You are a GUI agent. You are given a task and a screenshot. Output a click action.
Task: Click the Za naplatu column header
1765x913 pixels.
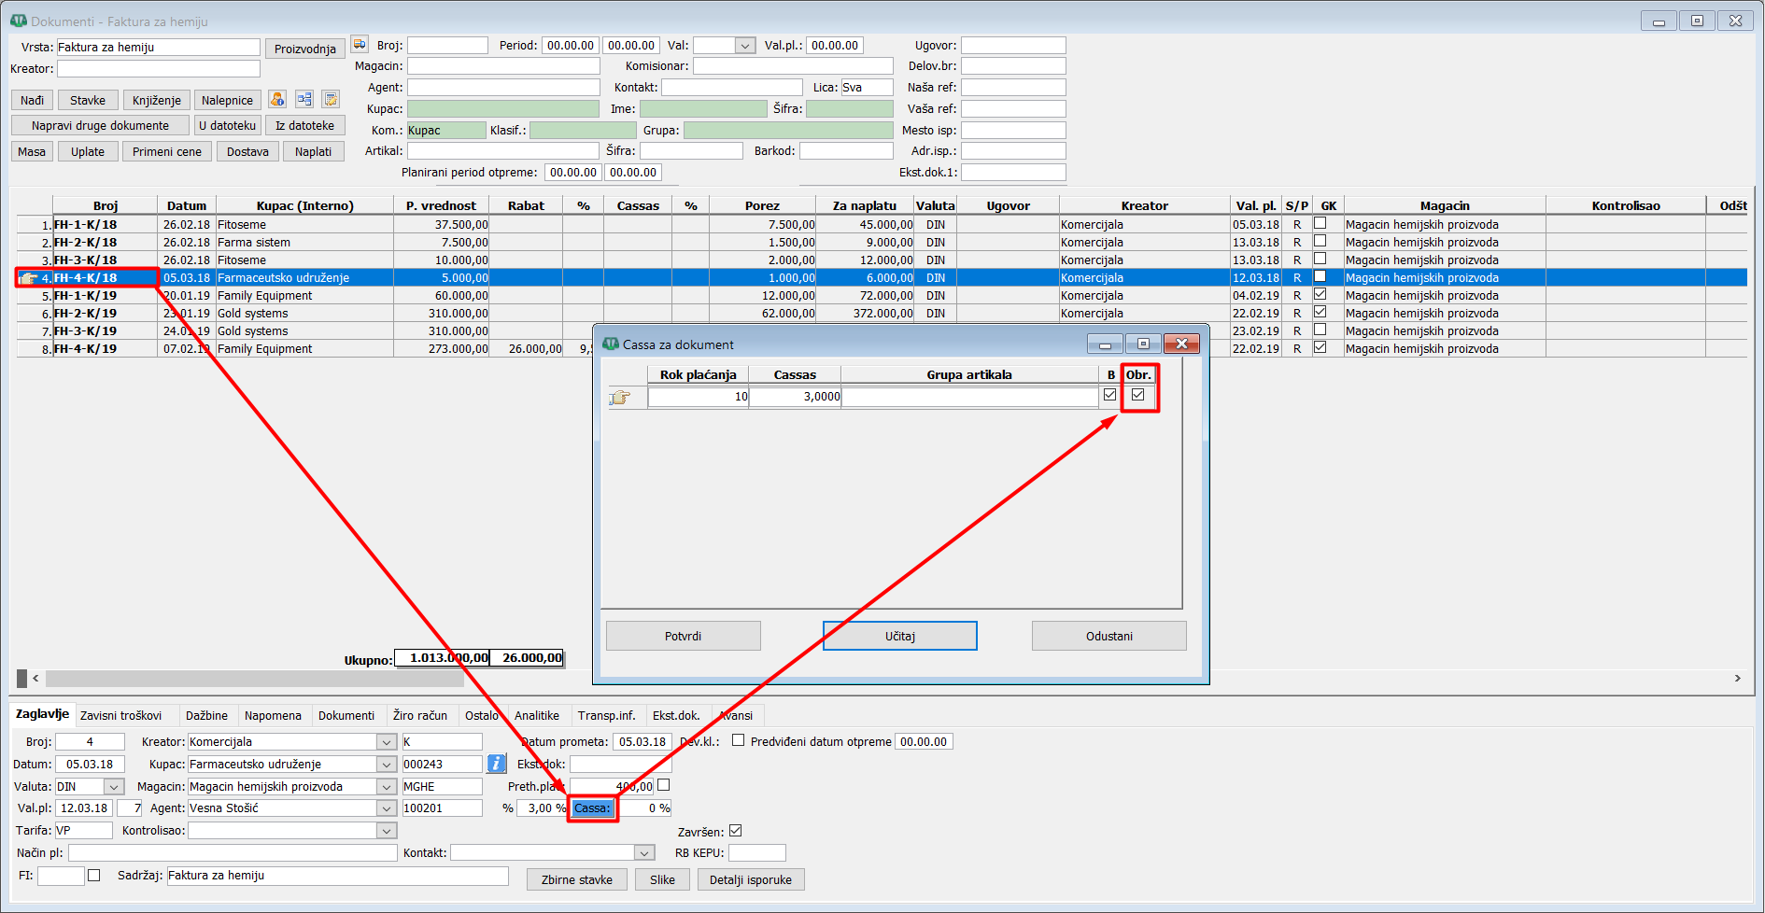(x=865, y=205)
